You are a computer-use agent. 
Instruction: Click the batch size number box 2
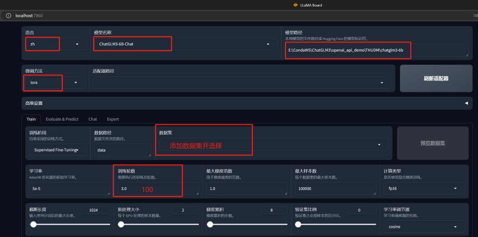tap(185, 210)
